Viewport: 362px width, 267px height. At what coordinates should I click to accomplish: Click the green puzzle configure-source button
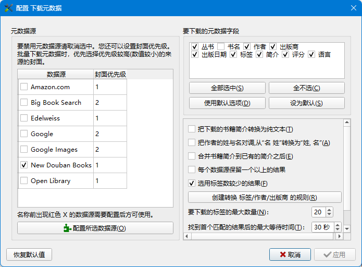pos(95,228)
